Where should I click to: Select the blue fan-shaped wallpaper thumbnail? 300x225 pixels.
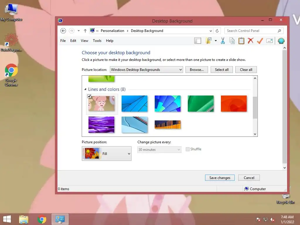168,103
